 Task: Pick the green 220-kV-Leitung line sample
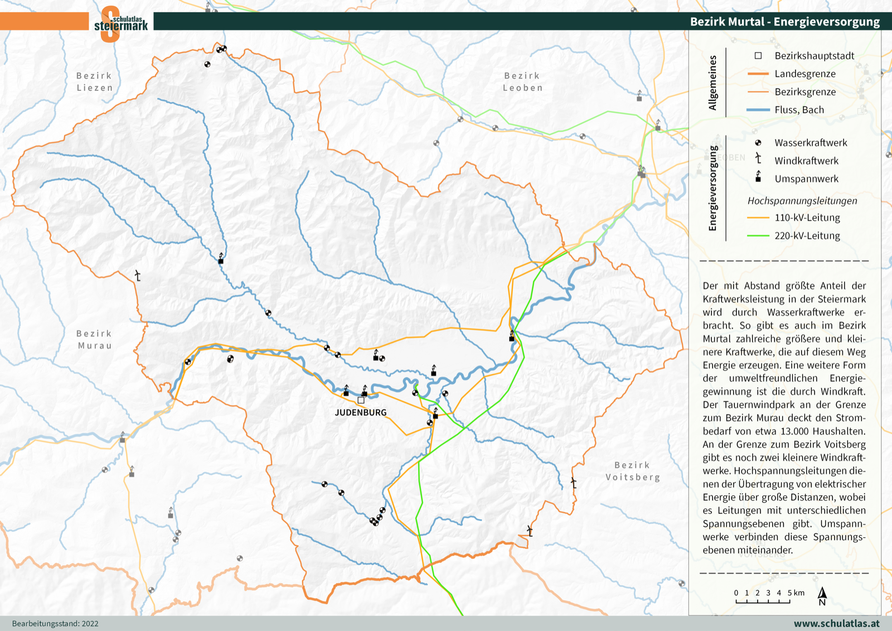tap(758, 235)
